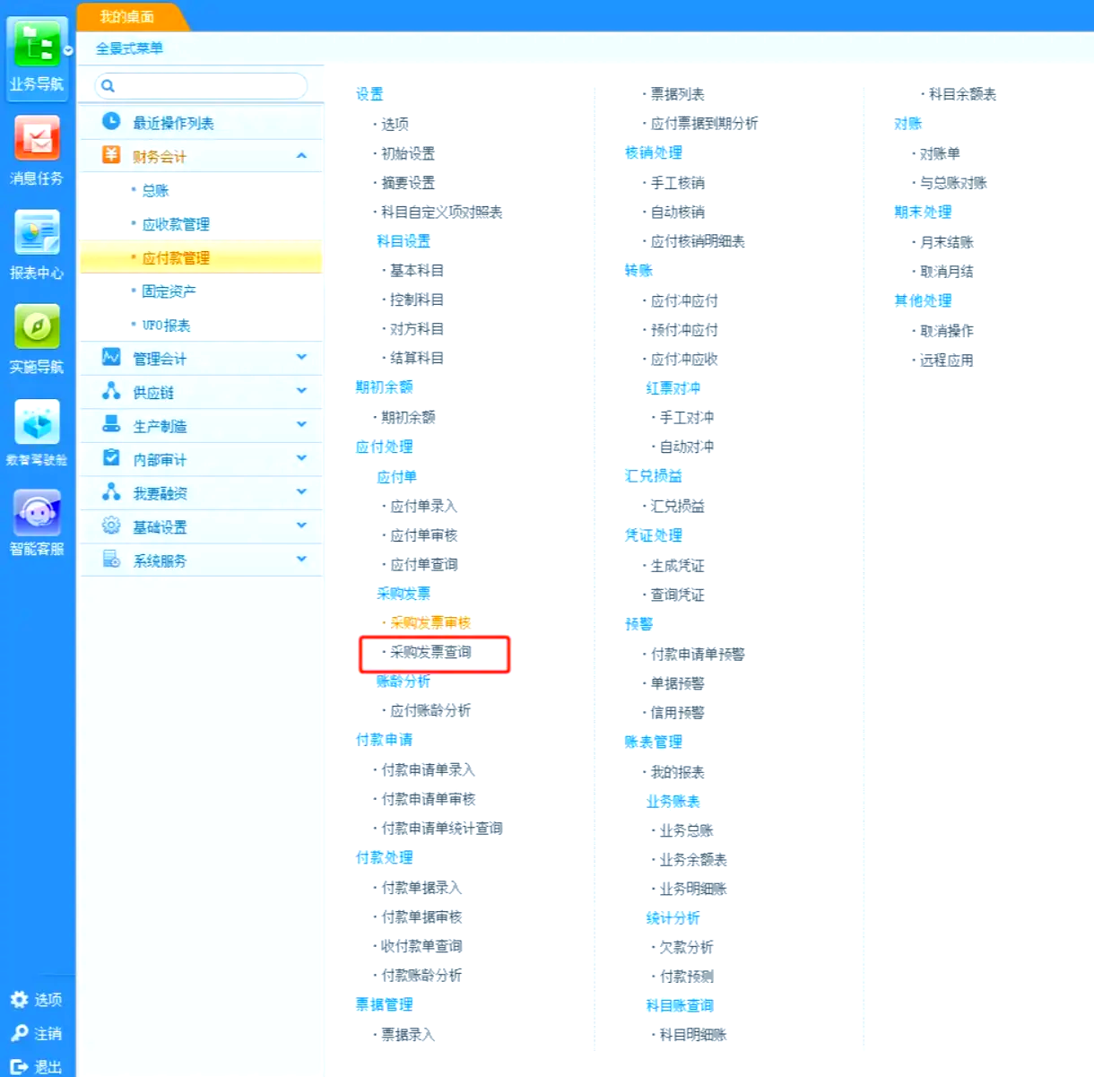Click the 选项 gear icon

coord(19,999)
